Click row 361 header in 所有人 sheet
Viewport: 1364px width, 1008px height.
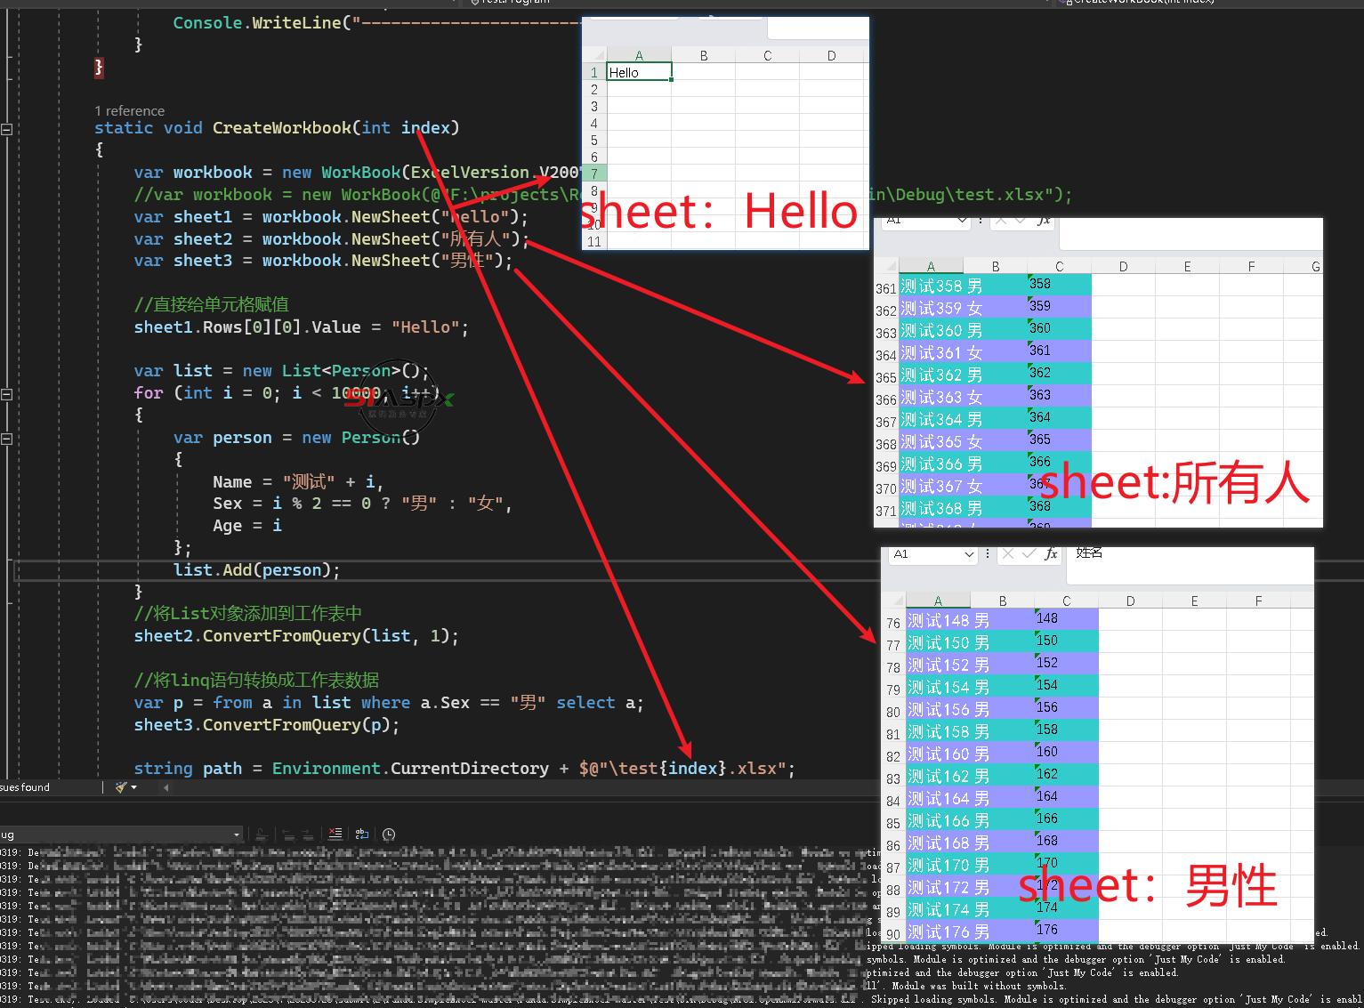point(885,288)
